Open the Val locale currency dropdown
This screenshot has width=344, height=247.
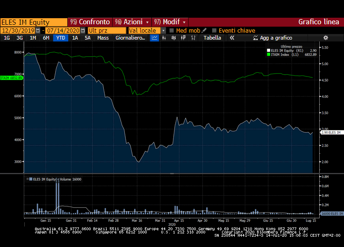164,30
